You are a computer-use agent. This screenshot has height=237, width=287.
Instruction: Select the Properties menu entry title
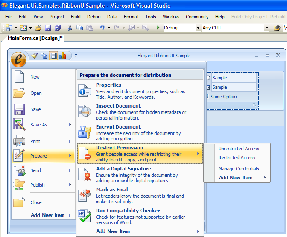(108, 85)
